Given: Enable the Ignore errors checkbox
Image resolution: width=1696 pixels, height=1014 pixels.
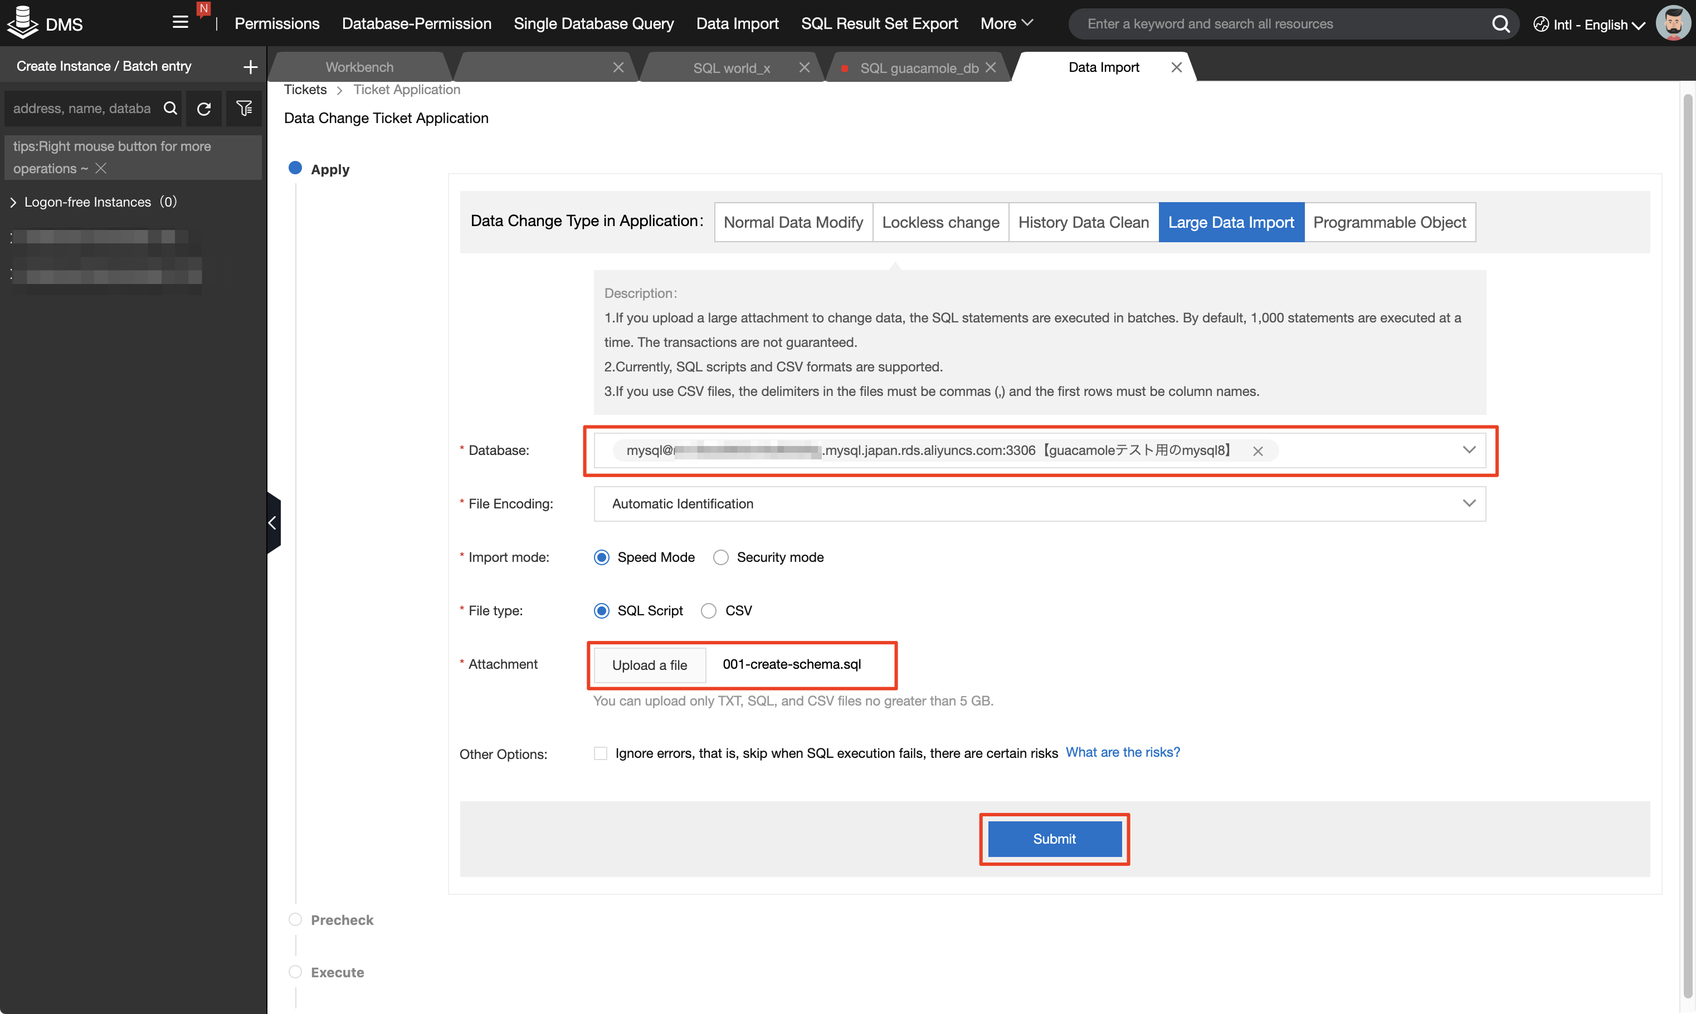Looking at the screenshot, I should (600, 753).
